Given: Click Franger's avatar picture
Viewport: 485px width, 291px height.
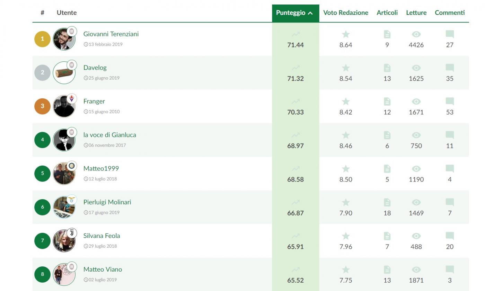Looking at the screenshot, I should 64,106.
